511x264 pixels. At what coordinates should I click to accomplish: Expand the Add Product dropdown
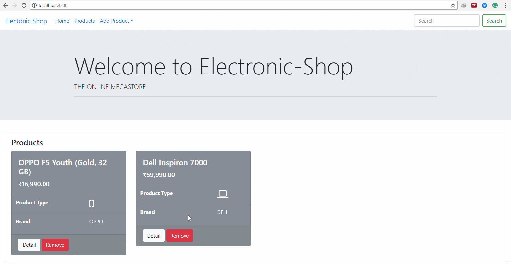(x=117, y=21)
